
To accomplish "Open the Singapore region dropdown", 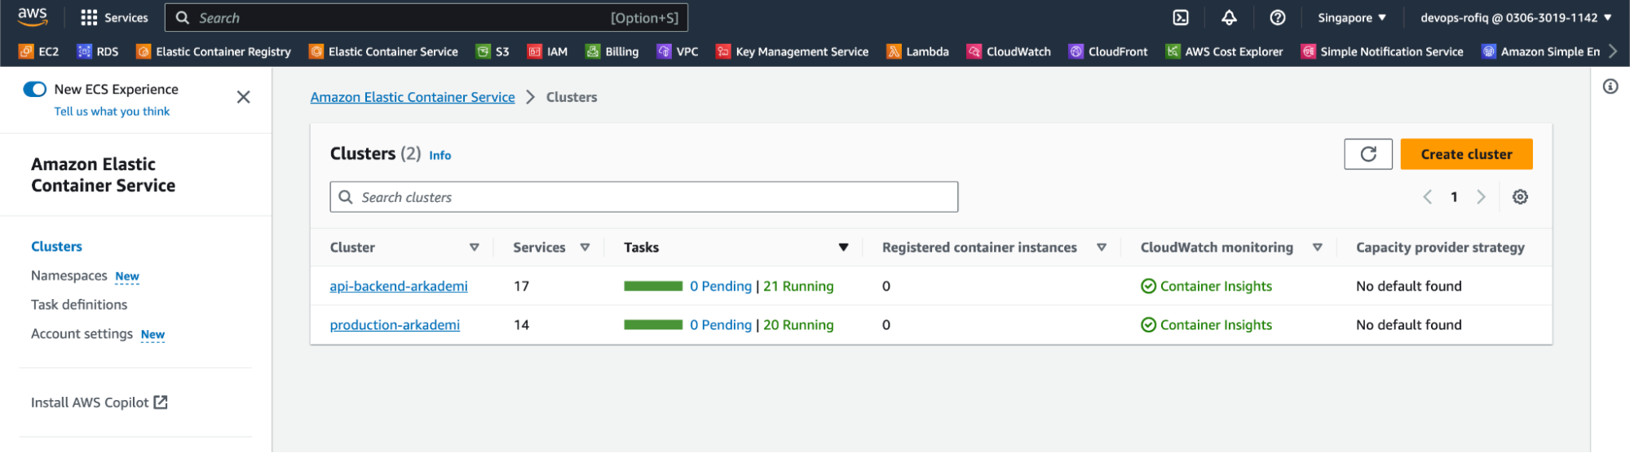I will coord(1351,18).
